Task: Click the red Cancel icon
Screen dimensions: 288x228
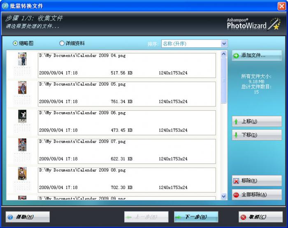Action: coord(243,217)
